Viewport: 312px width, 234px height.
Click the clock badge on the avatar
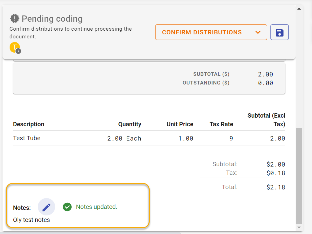coord(19,51)
